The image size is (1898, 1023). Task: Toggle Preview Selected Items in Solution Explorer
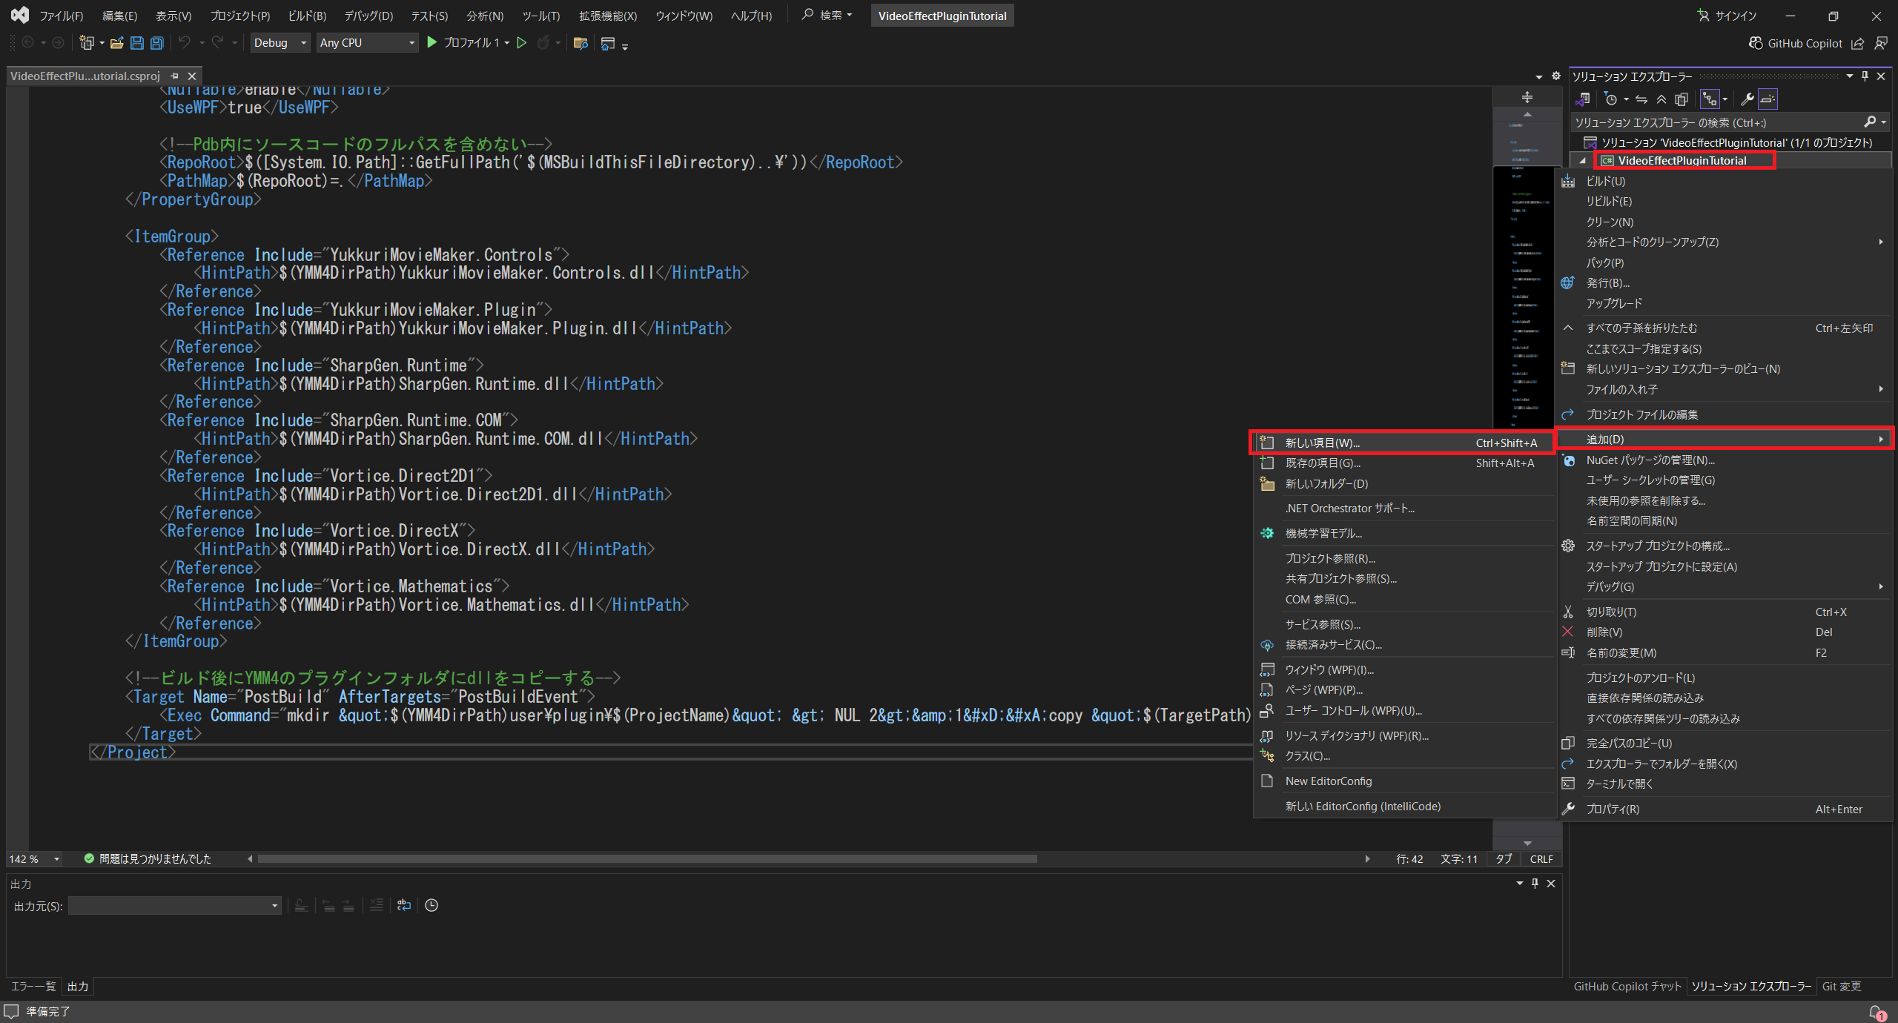pos(1768,99)
